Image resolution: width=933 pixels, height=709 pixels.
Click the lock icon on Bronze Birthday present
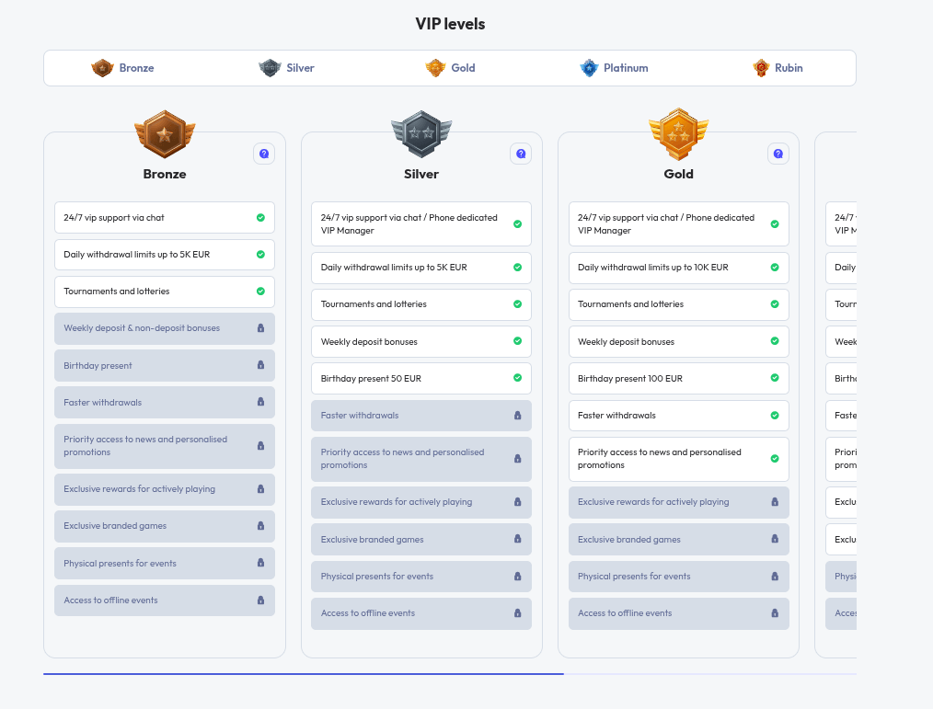pyautogui.click(x=260, y=365)
